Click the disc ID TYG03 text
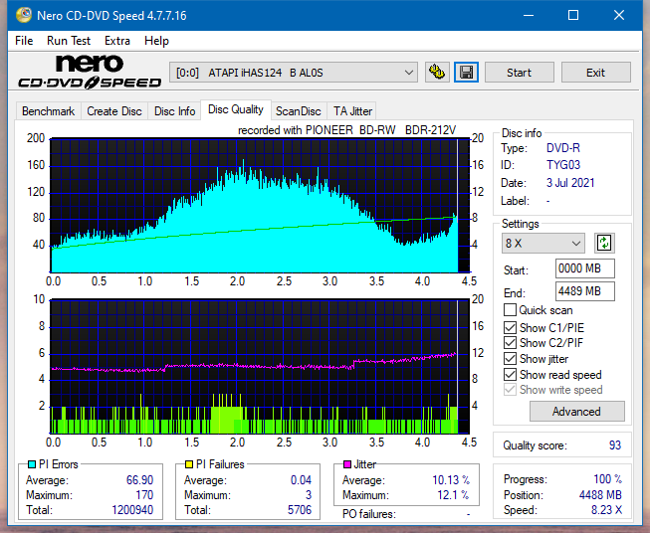The image size is (650, 533). click(x=563, y=165)
